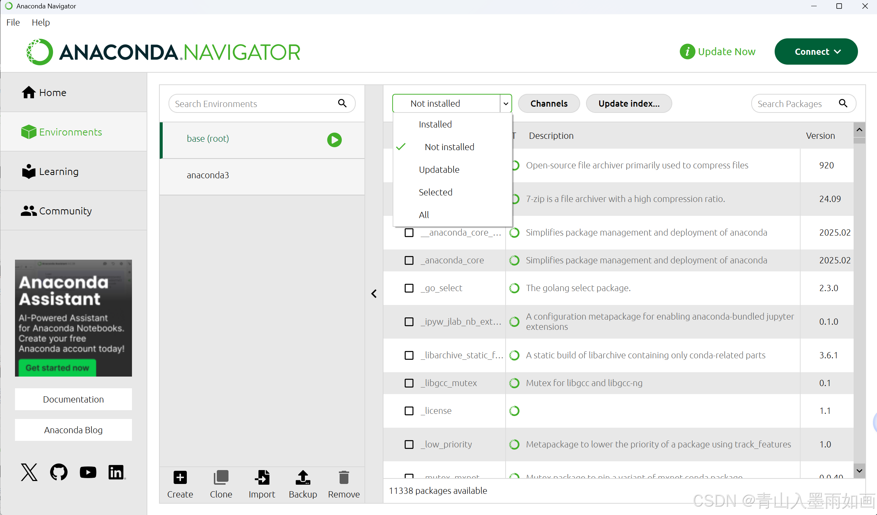Click the Create environment icon
The height and width of the screenshot is (515, 877).
(x=180, y=477)
